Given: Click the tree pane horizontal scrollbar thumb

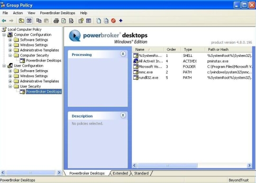Looking at the screenshot, I should (x=30, y=173).
